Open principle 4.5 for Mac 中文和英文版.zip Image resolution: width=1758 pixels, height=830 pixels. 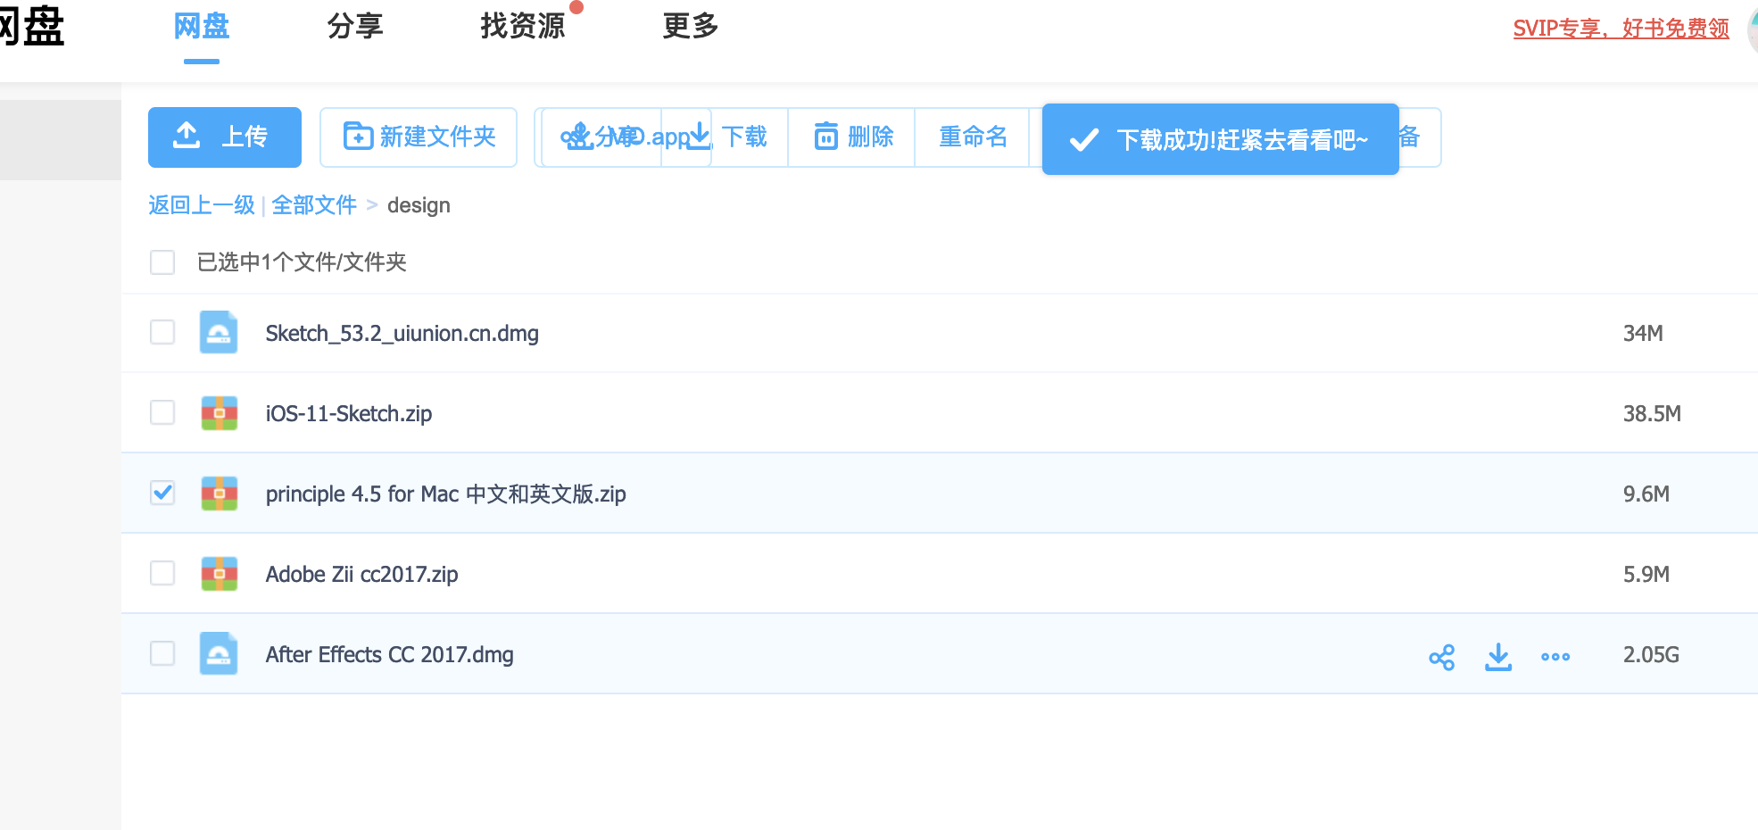pos(446,494)
